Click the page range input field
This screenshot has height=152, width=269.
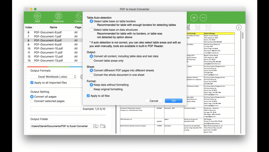coord(56,109)
